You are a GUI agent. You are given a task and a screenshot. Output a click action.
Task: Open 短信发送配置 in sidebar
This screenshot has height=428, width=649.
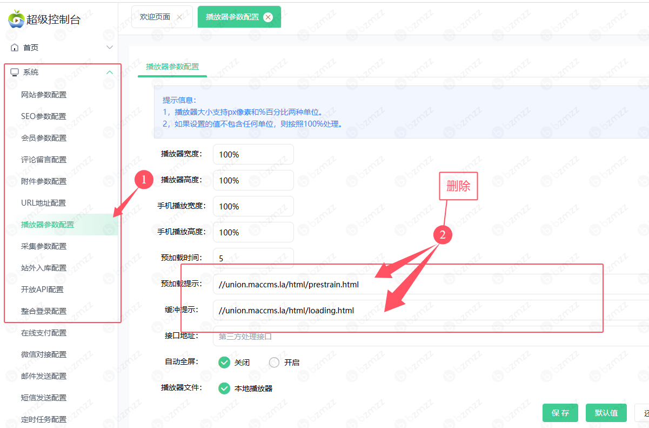click(44, 398)
